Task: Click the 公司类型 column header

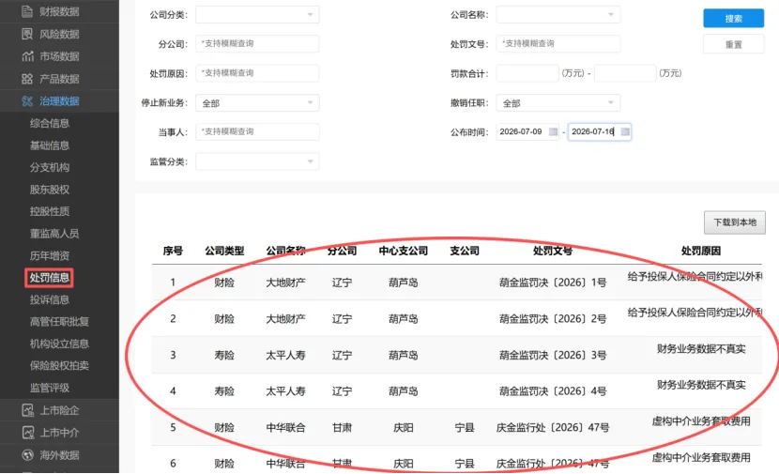Action: [224, 251]
